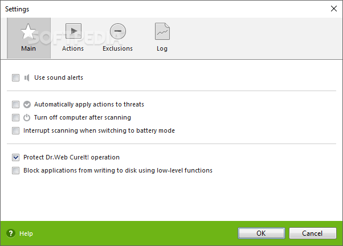Uncheck Protect Dr.Web CureIt! operation
Image resolution: width=343 pixels, height=246 pixels.
pyautogui.click(x=15, y=157)
